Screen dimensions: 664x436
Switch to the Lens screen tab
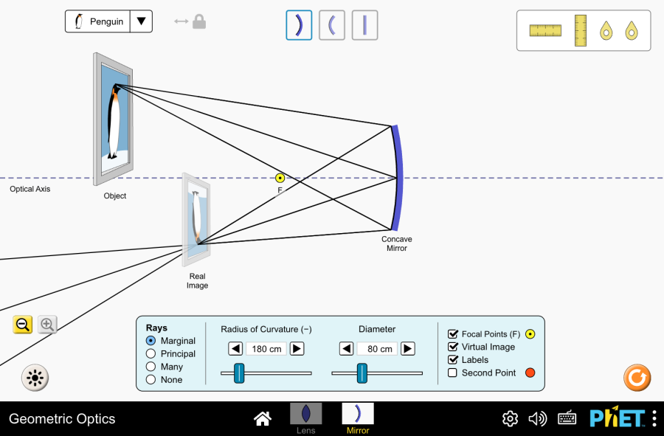(305, 418)
